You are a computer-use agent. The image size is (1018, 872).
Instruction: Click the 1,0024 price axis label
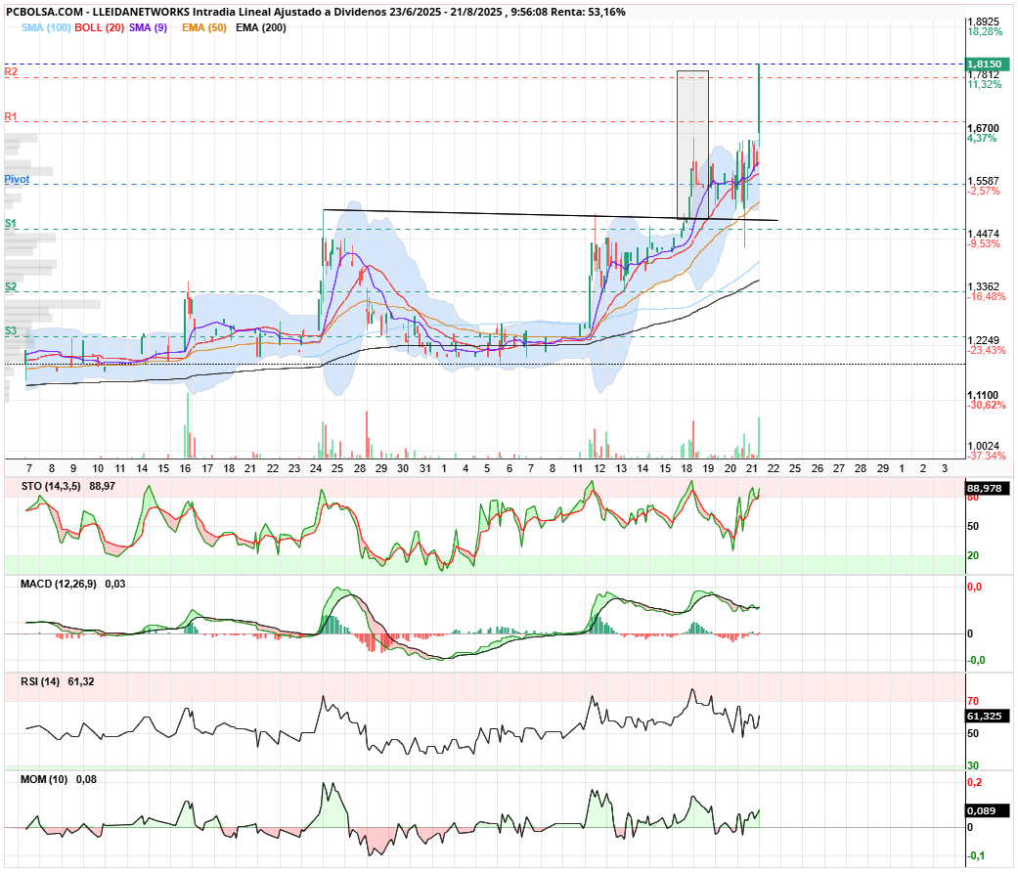[984, 447]
